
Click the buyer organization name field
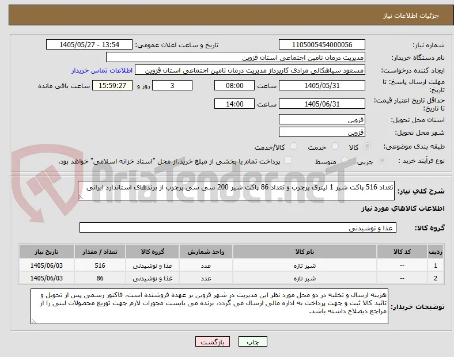coord(236,57)
